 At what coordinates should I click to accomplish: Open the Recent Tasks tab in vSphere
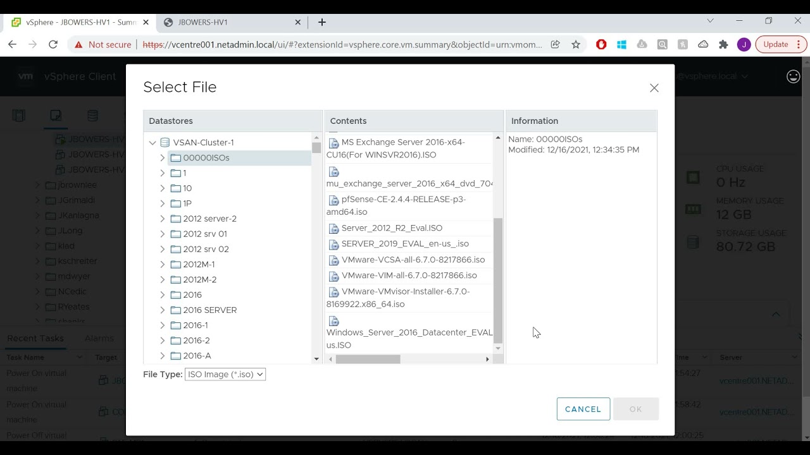[x=35, y=338]
